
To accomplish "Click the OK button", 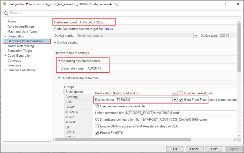I will coord(175,149).
